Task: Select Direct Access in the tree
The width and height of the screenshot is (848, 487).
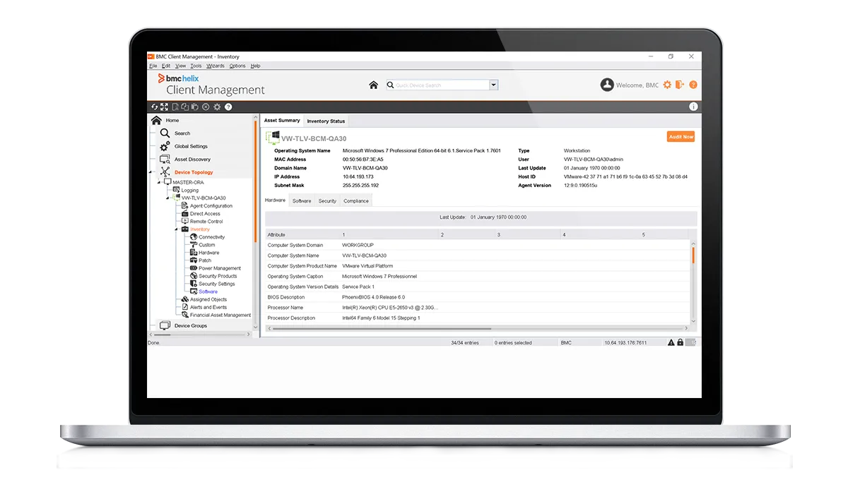Action: click(x=205, y=214)
